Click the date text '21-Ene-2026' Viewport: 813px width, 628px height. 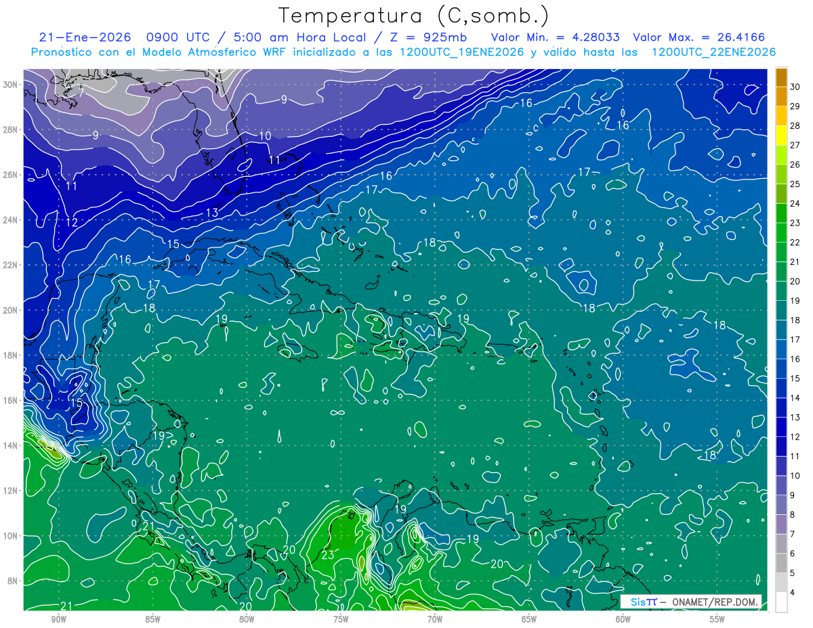83,37
